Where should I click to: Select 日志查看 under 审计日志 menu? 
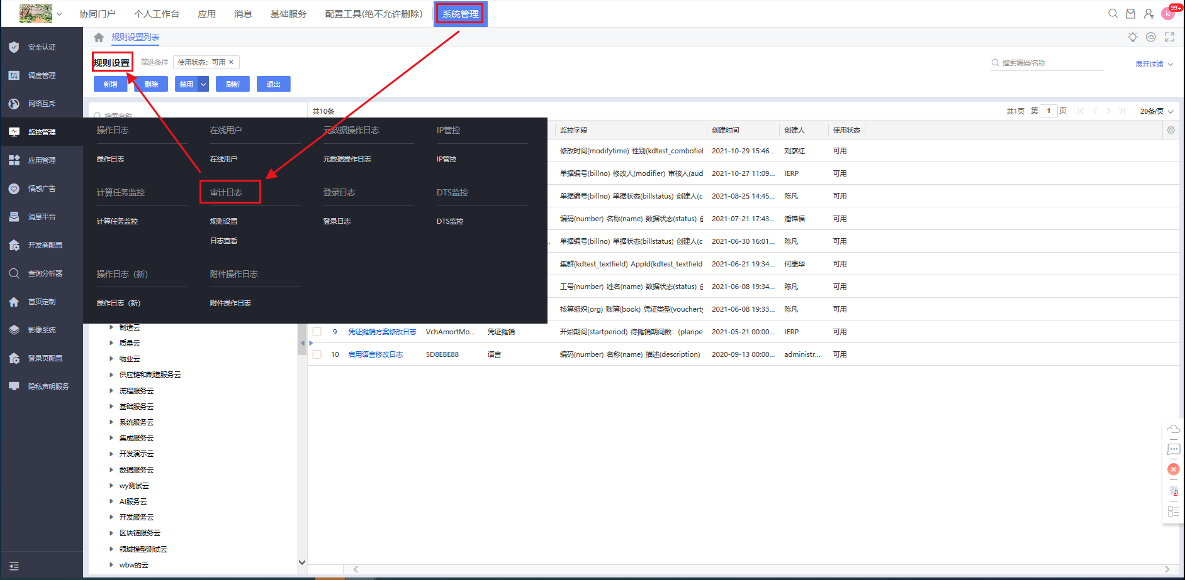(x=223, y=241)
